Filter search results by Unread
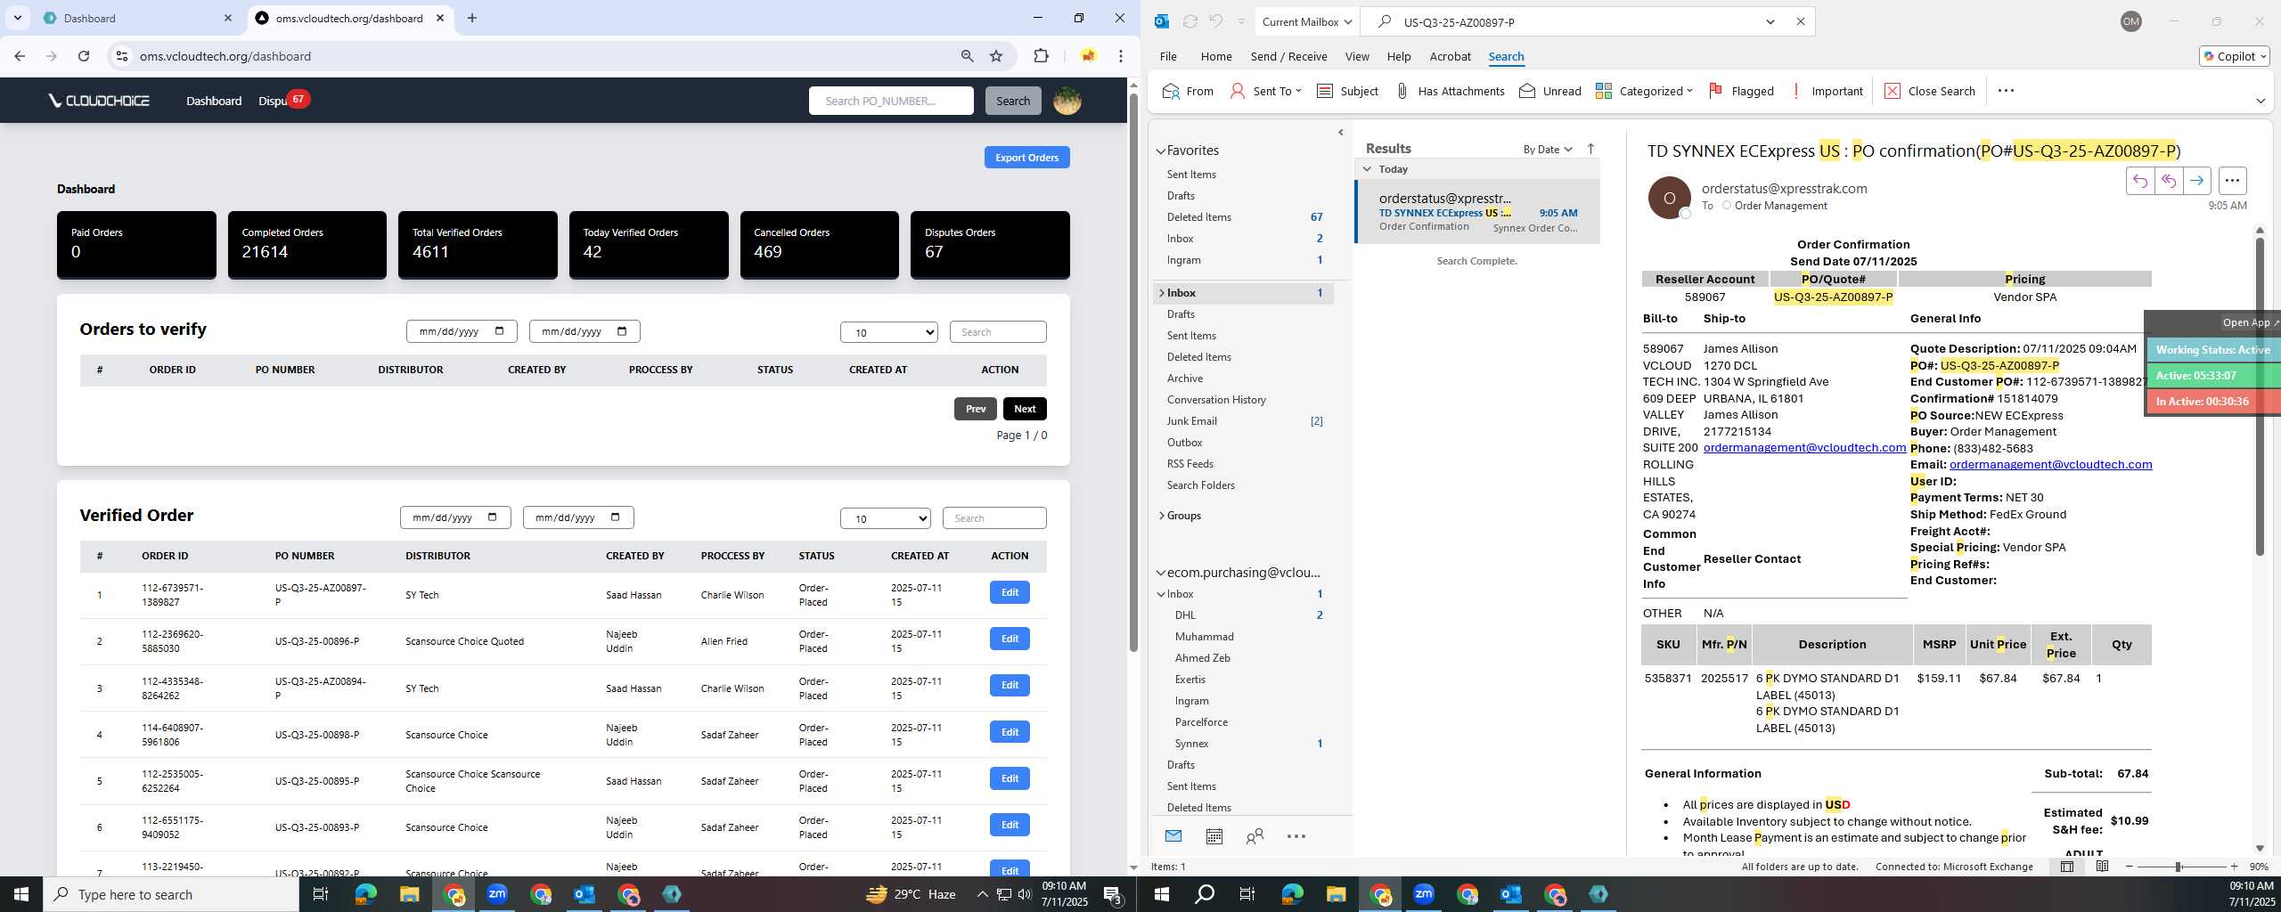The image size is (2281, 912). [x=1550, y=91]
